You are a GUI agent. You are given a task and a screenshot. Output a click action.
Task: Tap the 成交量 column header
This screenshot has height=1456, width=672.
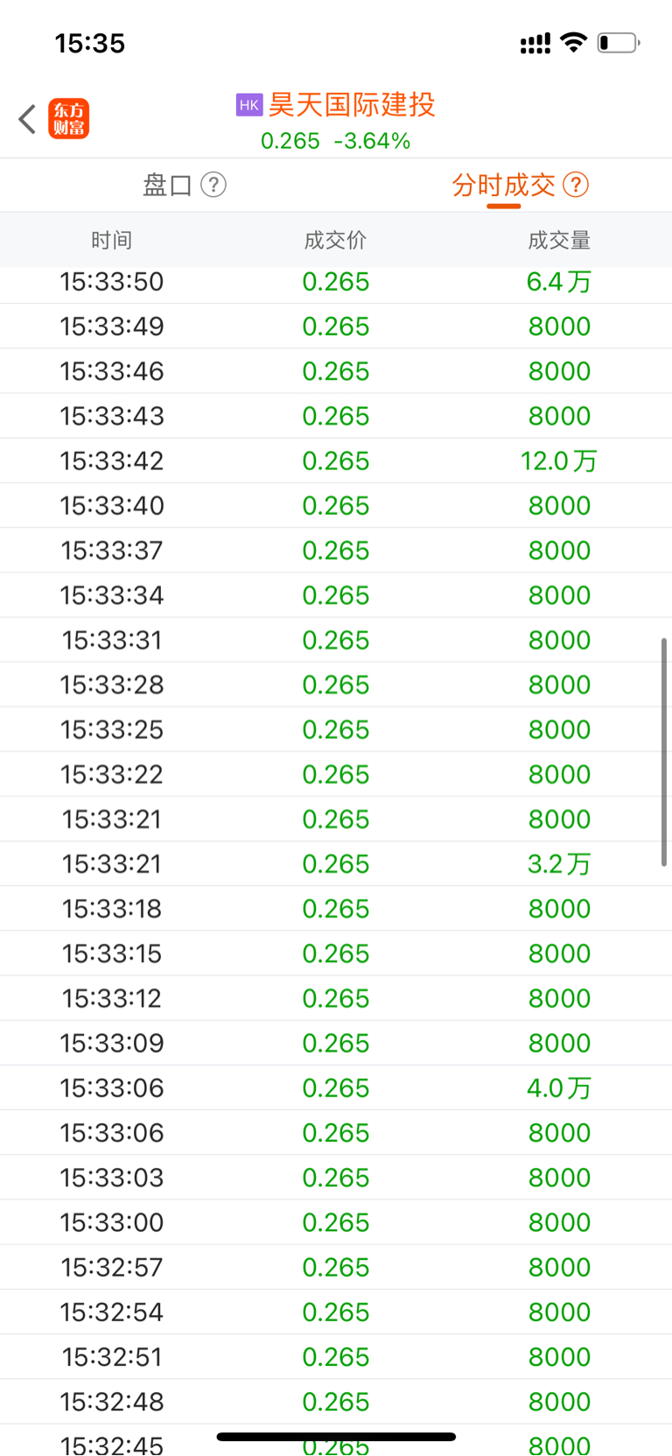click(559, 240)
